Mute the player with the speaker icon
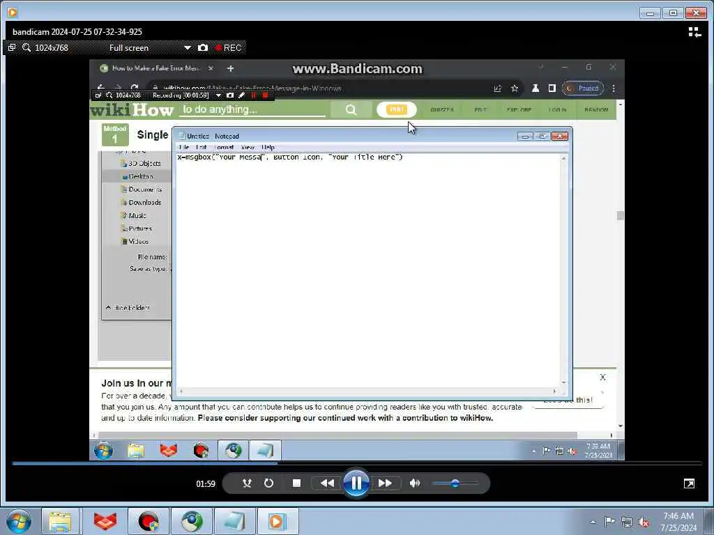Viewport: 714px width, 535px height. 414,483
